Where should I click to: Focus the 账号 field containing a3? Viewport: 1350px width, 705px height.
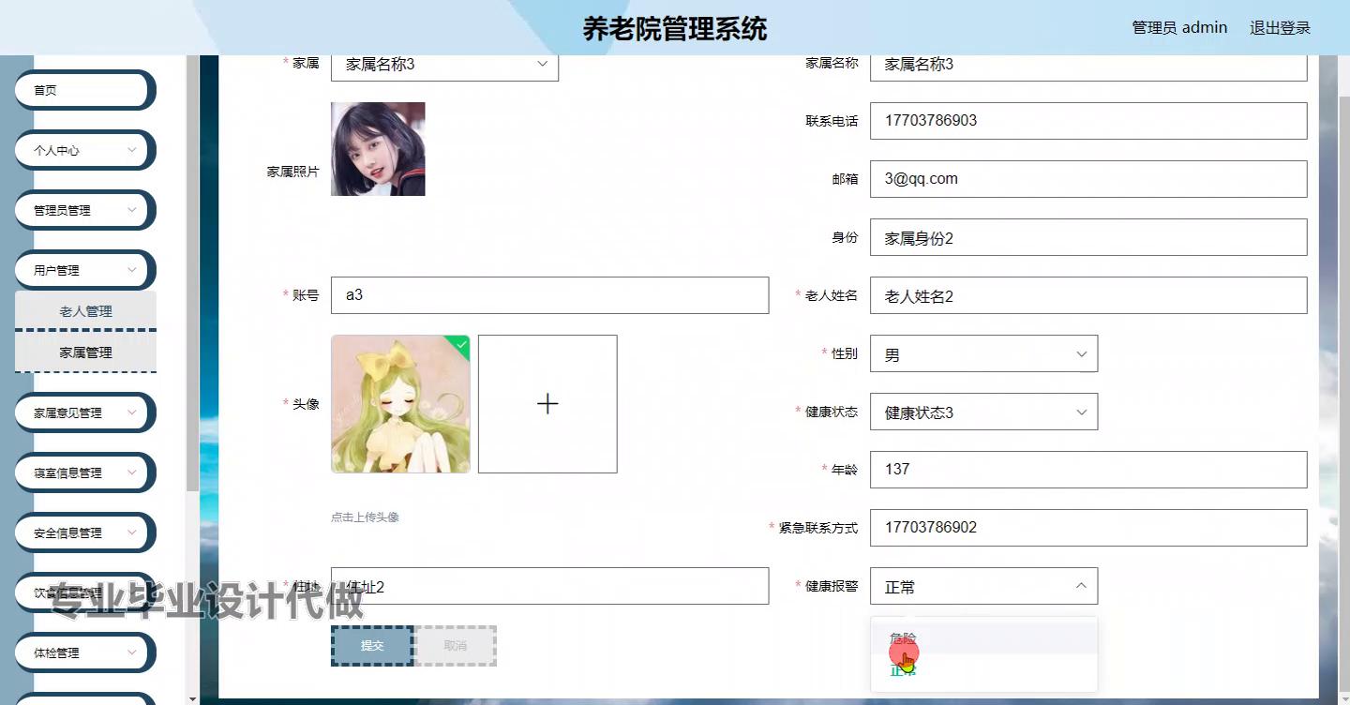pos(549,295)
